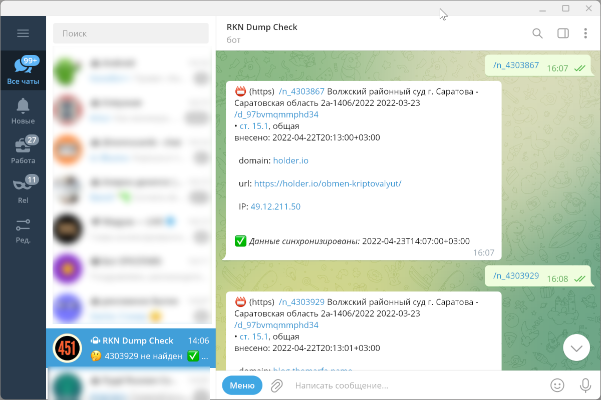Click /d_97bvmqmmphd34 in the second reply
This screenshot has height=400, width=601.
(276, 325)
